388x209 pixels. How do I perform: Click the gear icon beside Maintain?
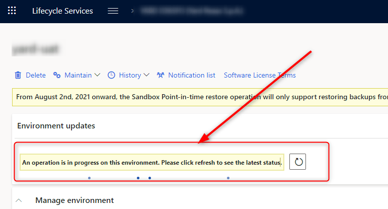57,75
